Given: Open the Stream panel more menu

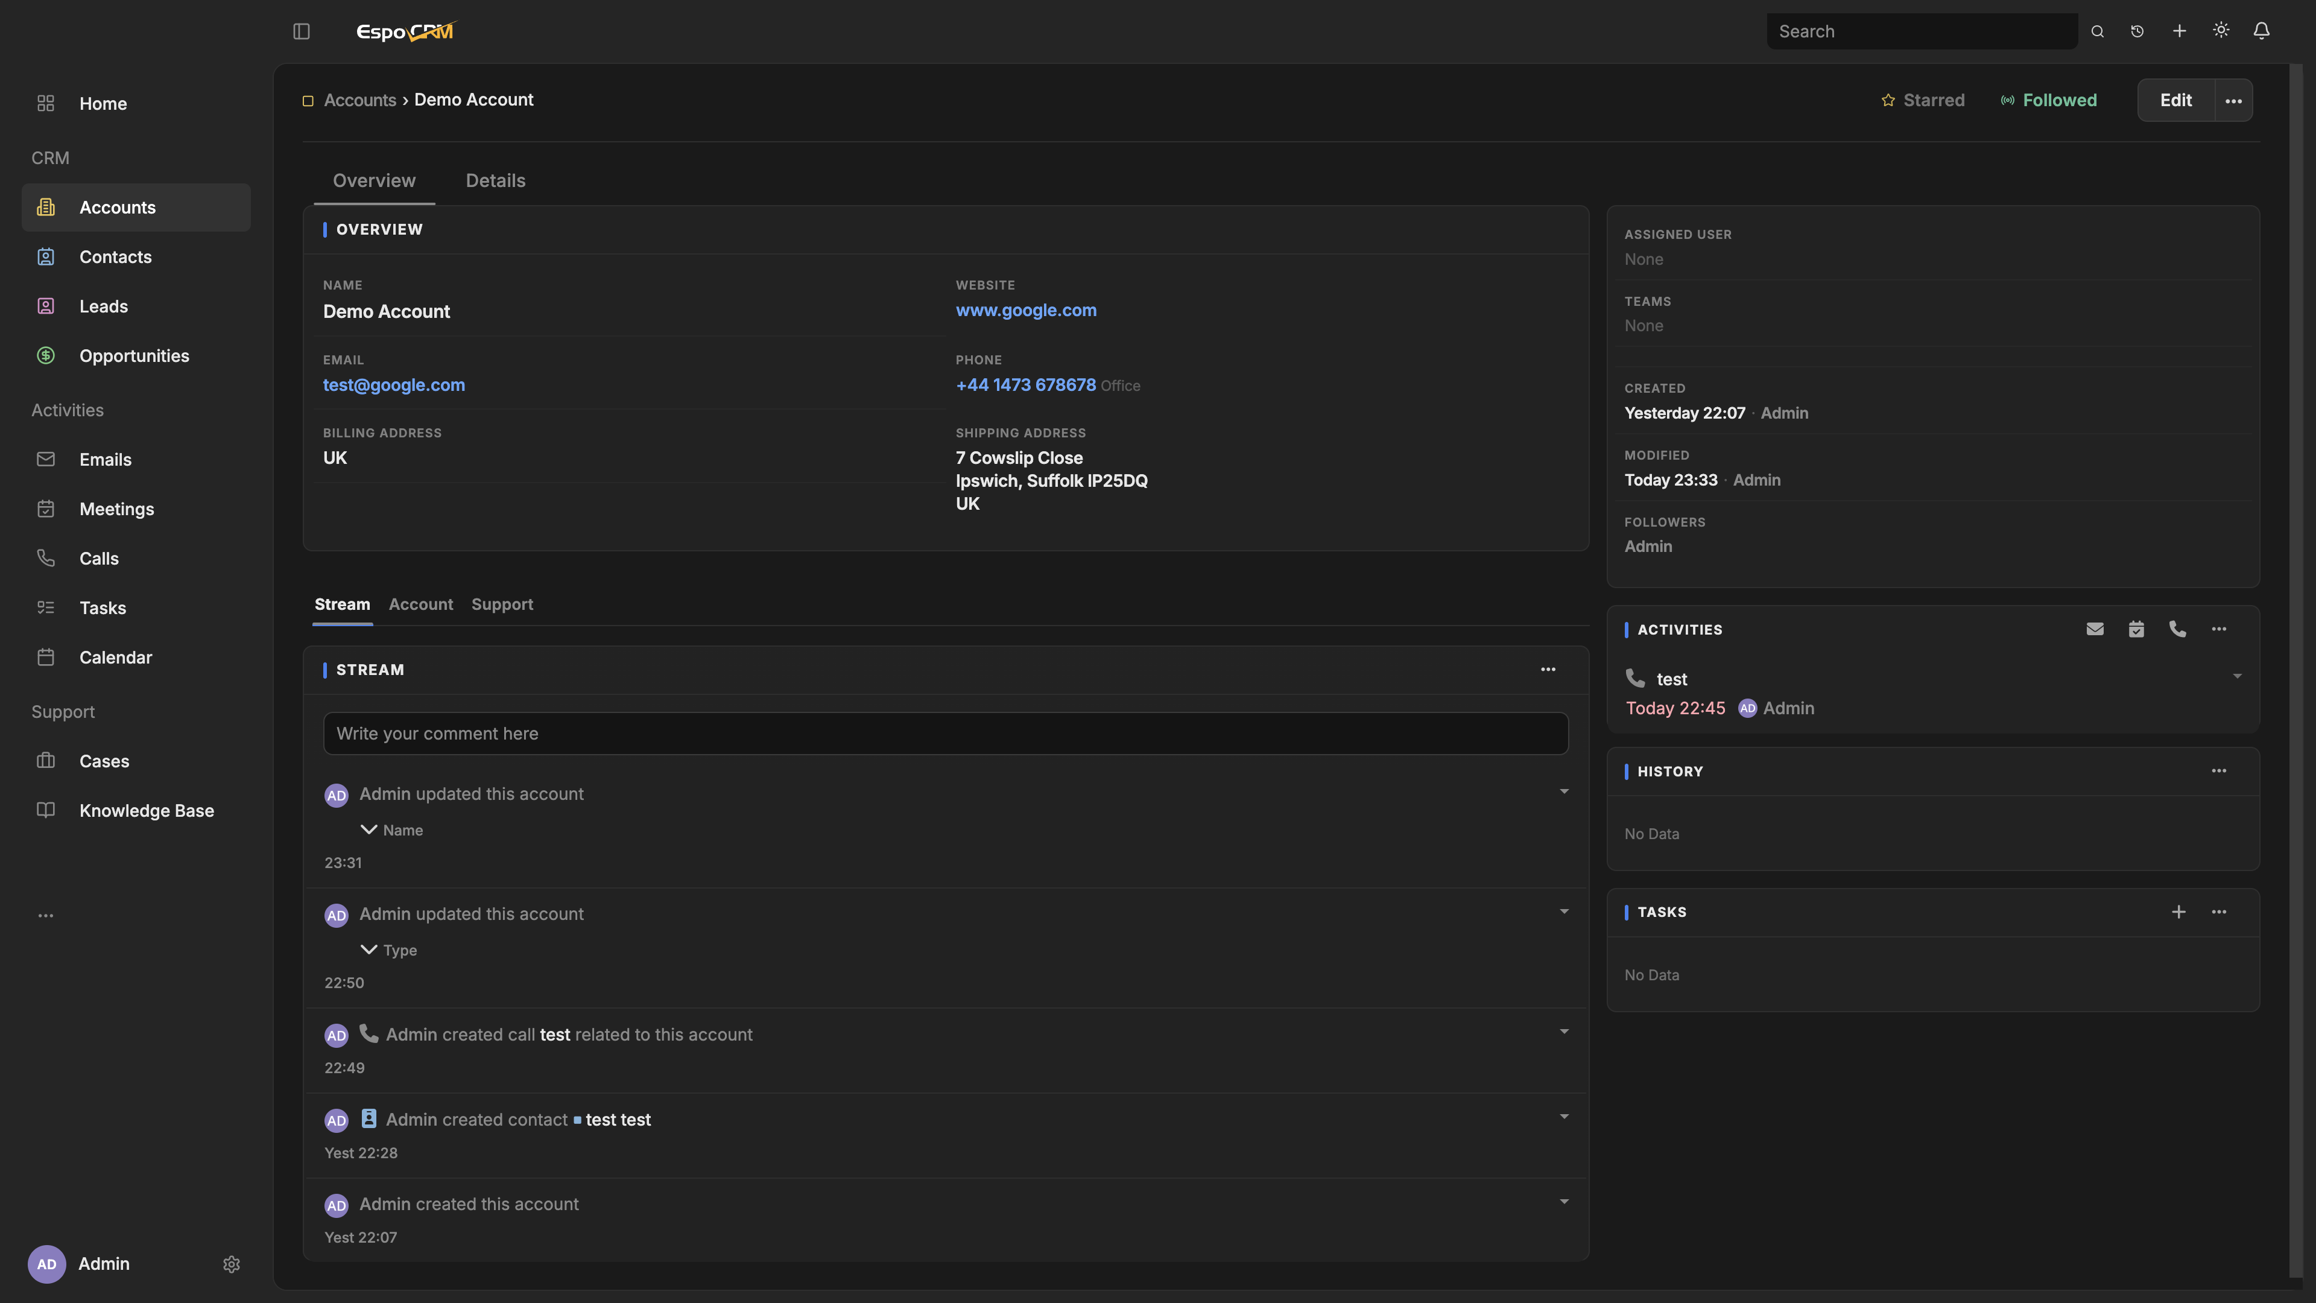Looking at the screenshot, I should pyautogui.click(x=1548, y=669).
